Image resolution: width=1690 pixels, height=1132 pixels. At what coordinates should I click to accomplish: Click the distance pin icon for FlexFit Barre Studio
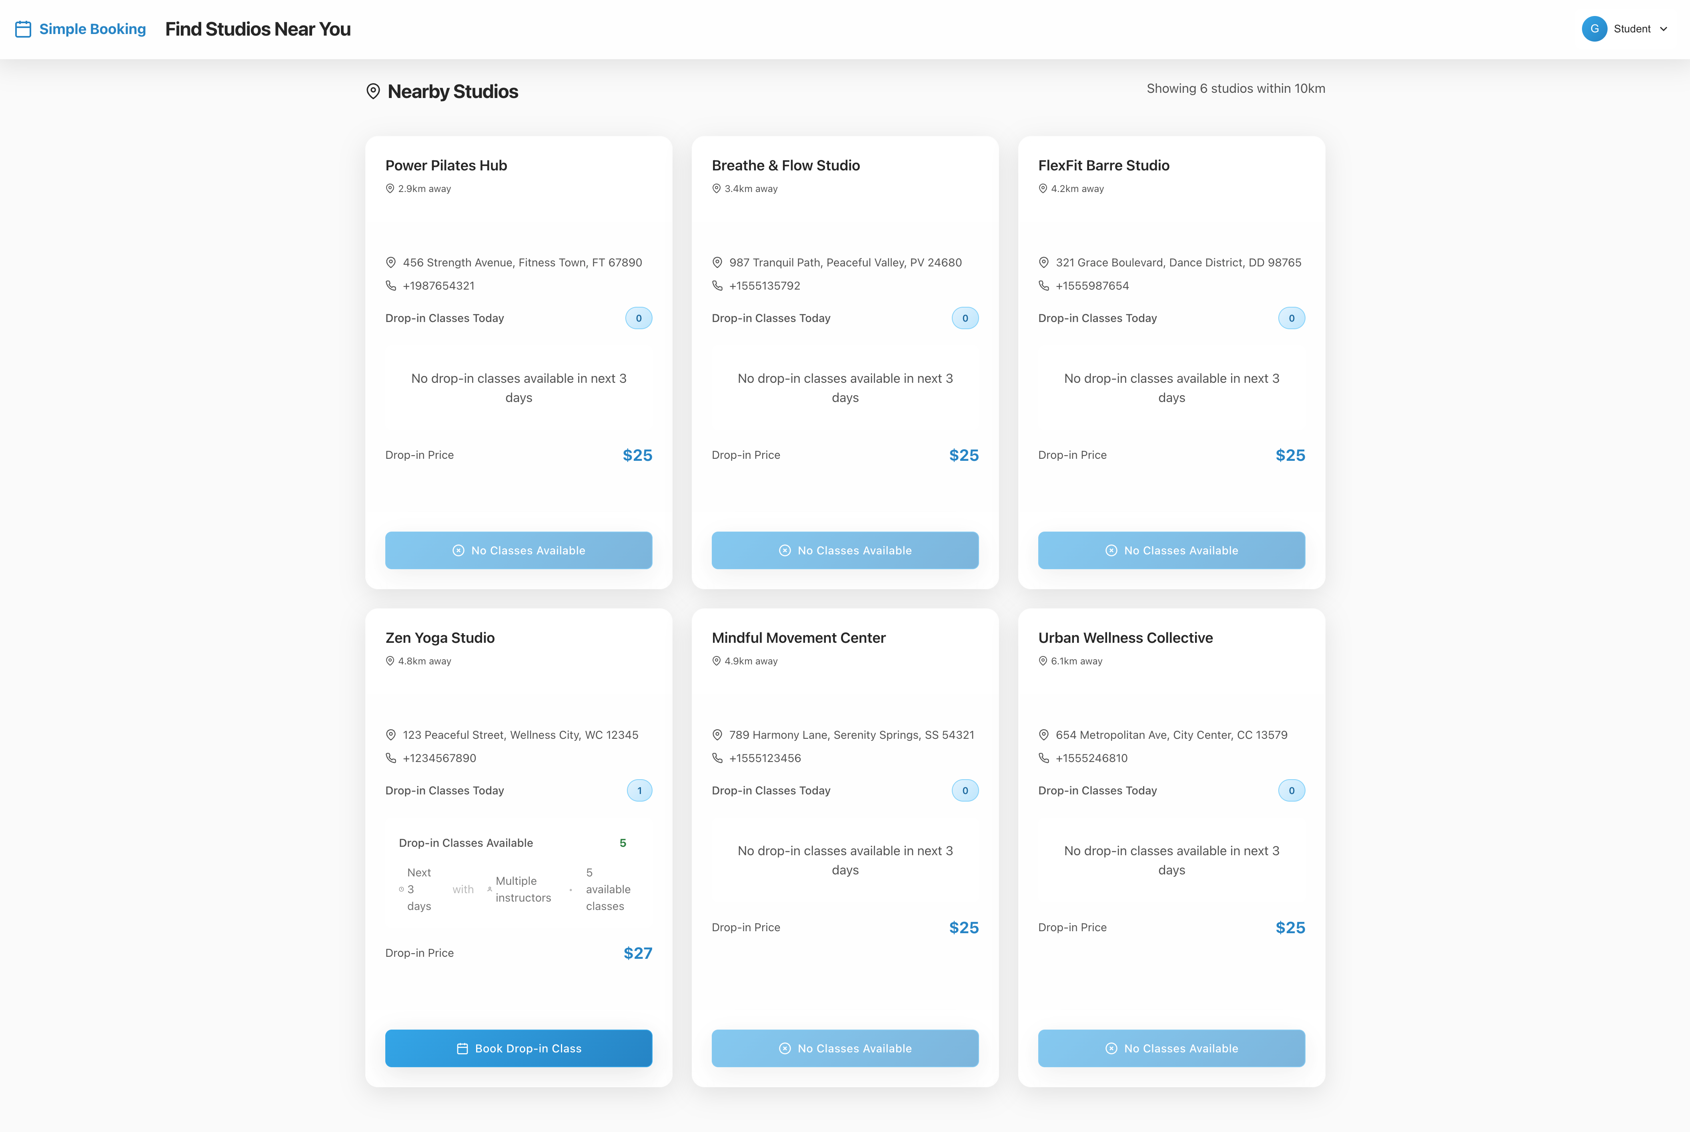pos(1042,188)
